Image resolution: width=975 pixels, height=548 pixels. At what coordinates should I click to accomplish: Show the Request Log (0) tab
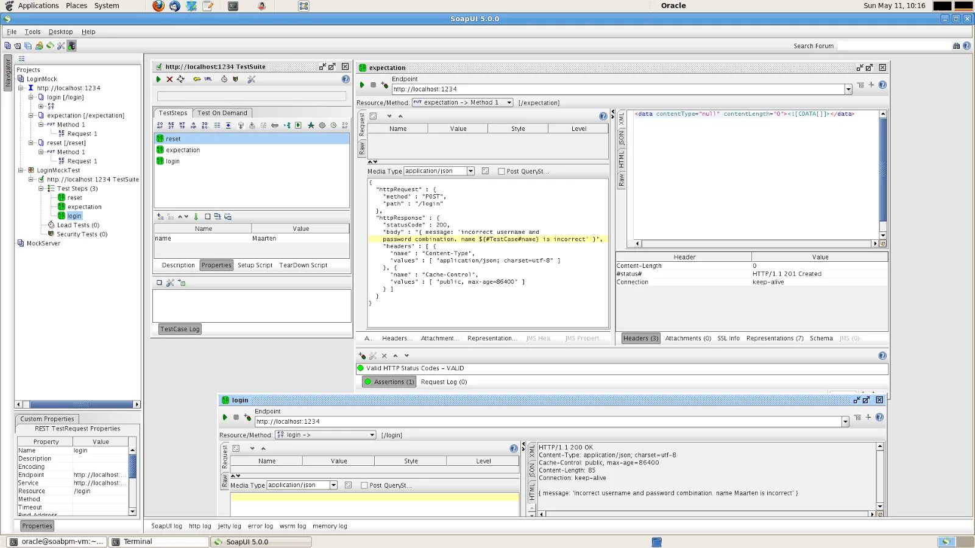pos(444,382)
